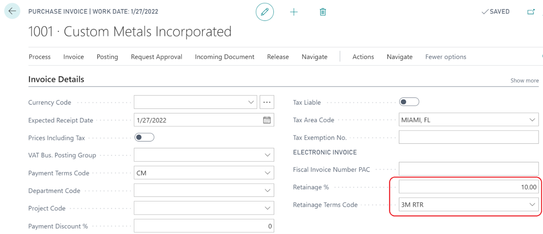Open Request Approval menu

point(157,57)
